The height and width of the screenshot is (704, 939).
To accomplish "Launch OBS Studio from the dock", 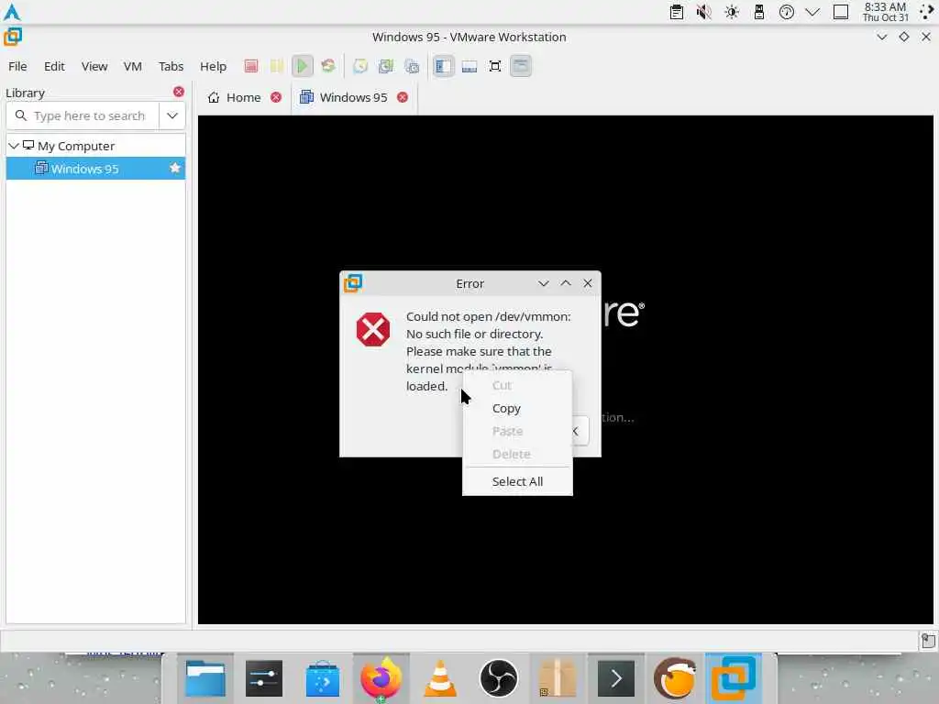I will (499, 678).
